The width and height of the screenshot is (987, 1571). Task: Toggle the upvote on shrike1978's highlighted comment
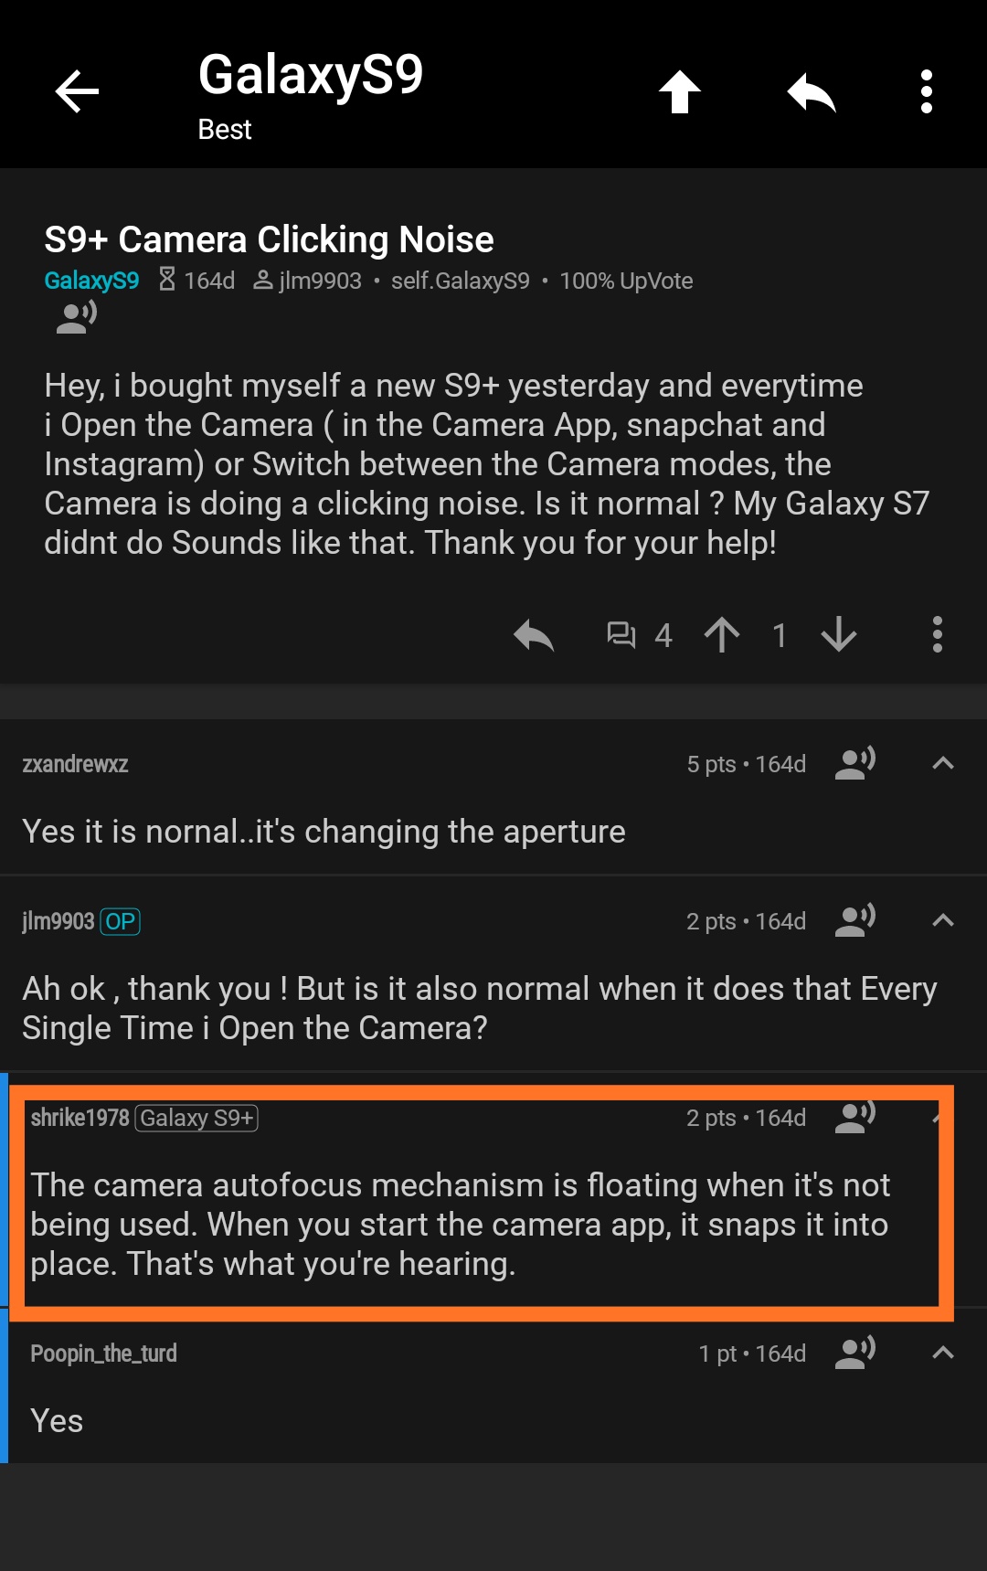pos(711,1117)
